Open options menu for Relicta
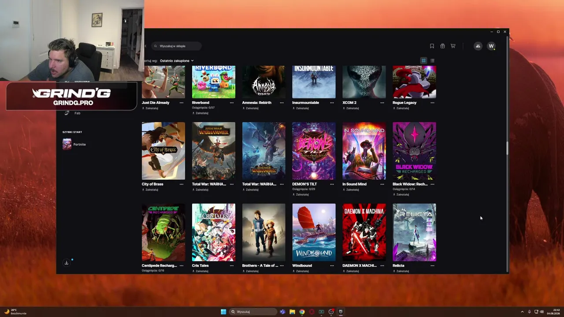The height and width of the screenshot is (317, 564). click(x=432, y=265)
